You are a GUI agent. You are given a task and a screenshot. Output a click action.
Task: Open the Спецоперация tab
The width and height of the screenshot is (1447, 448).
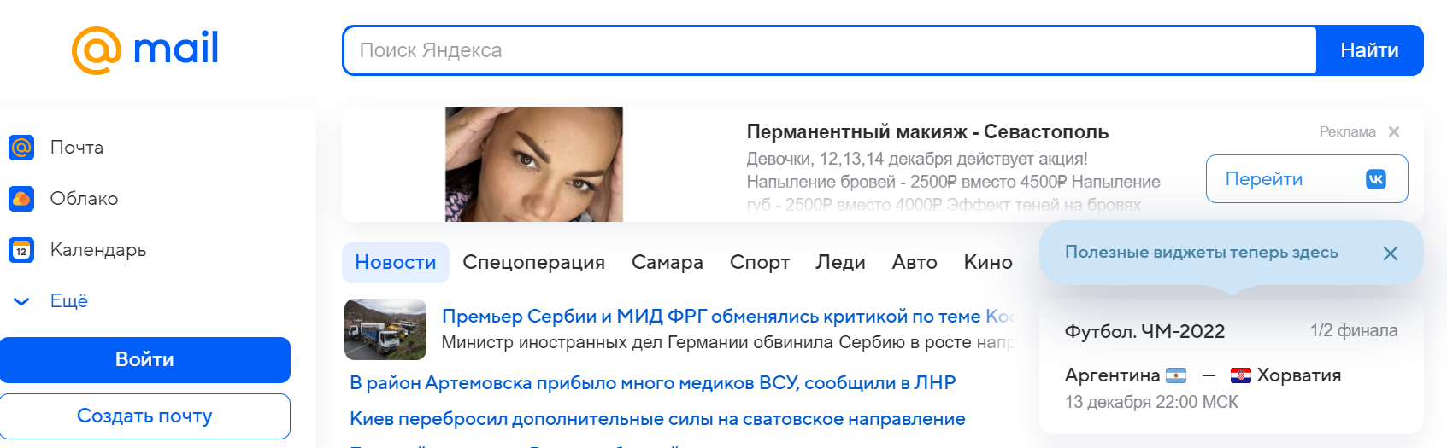tap(533, 263)
